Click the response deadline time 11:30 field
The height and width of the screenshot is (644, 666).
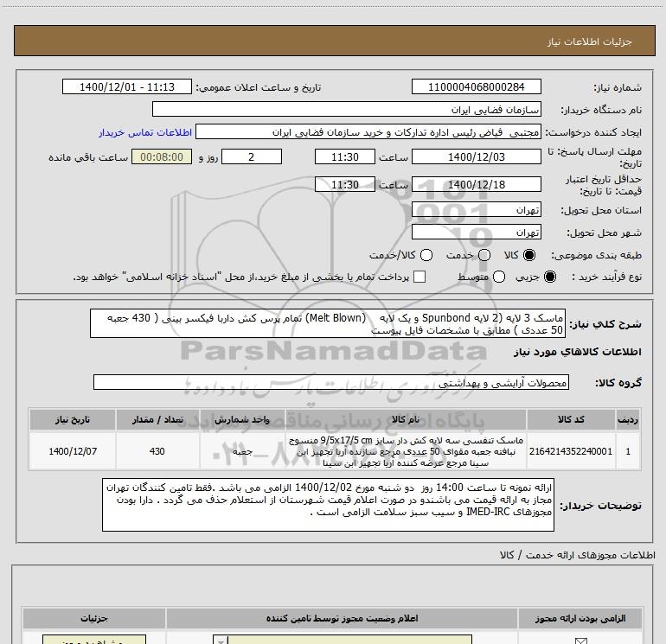(345, 156)
